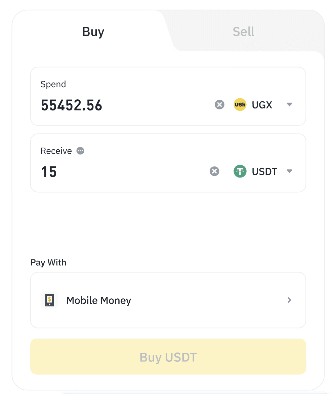This screenshot has width=336, height=394.
Task: Clear the Spend amount with X icon
Action: [219, 105]
